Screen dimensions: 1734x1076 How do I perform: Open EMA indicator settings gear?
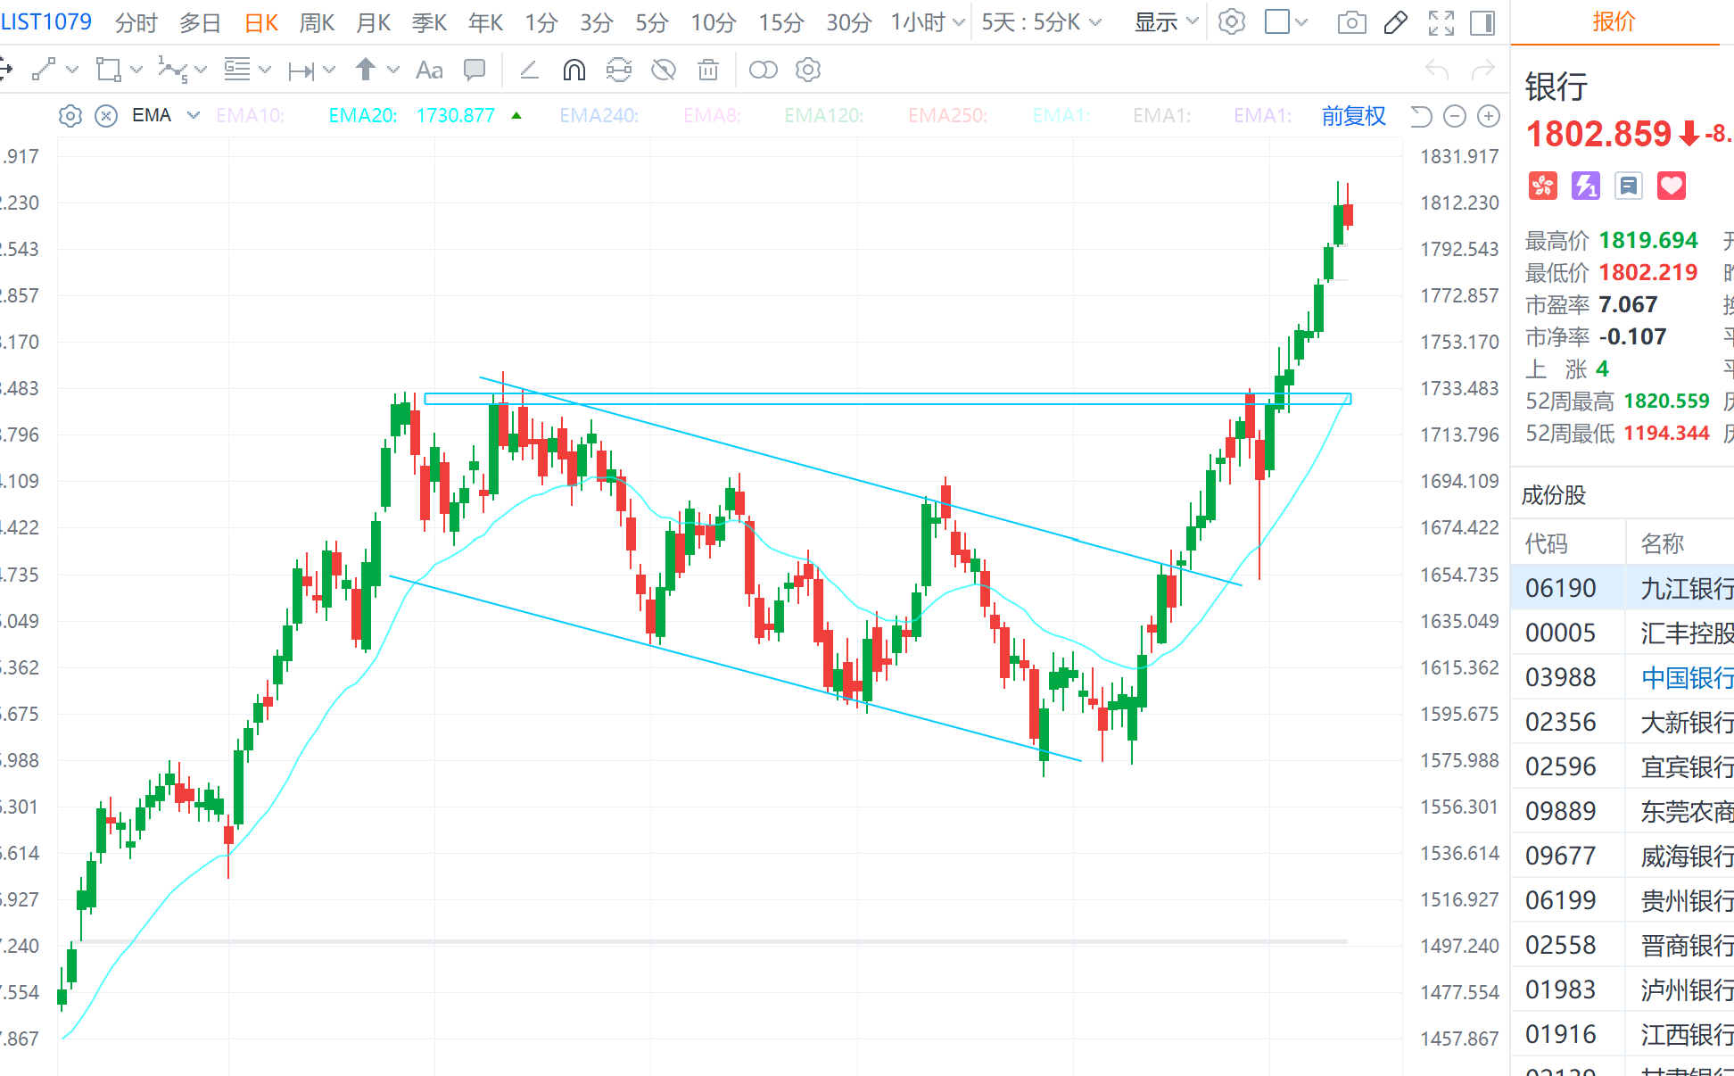(x=70, y=116)
